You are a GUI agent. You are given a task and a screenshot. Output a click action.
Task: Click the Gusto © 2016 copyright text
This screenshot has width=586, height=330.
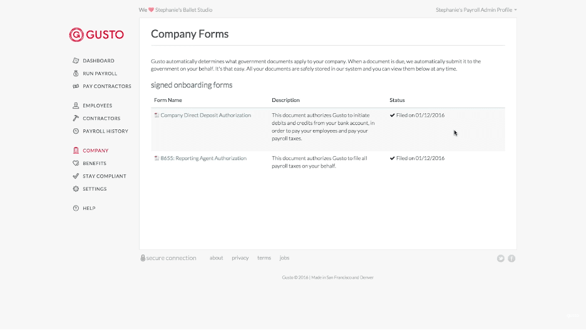[x=328, y=277]
